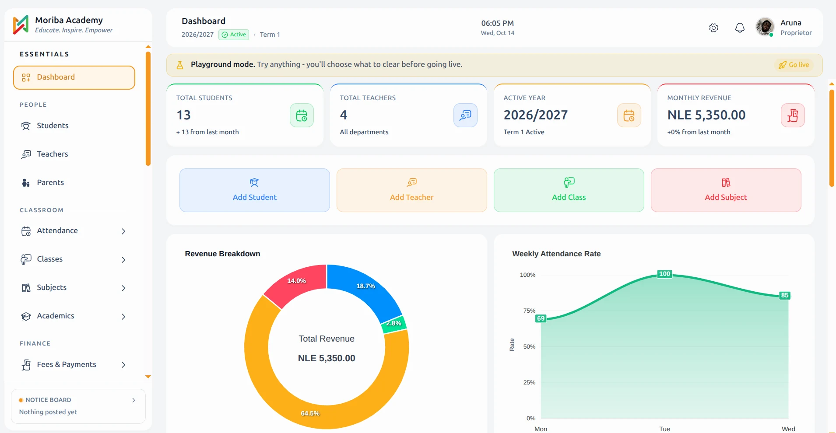This screenshot has height=433, width=836.
Task: Click the Teachers icon in sidebar
Action: click(26, 154)
